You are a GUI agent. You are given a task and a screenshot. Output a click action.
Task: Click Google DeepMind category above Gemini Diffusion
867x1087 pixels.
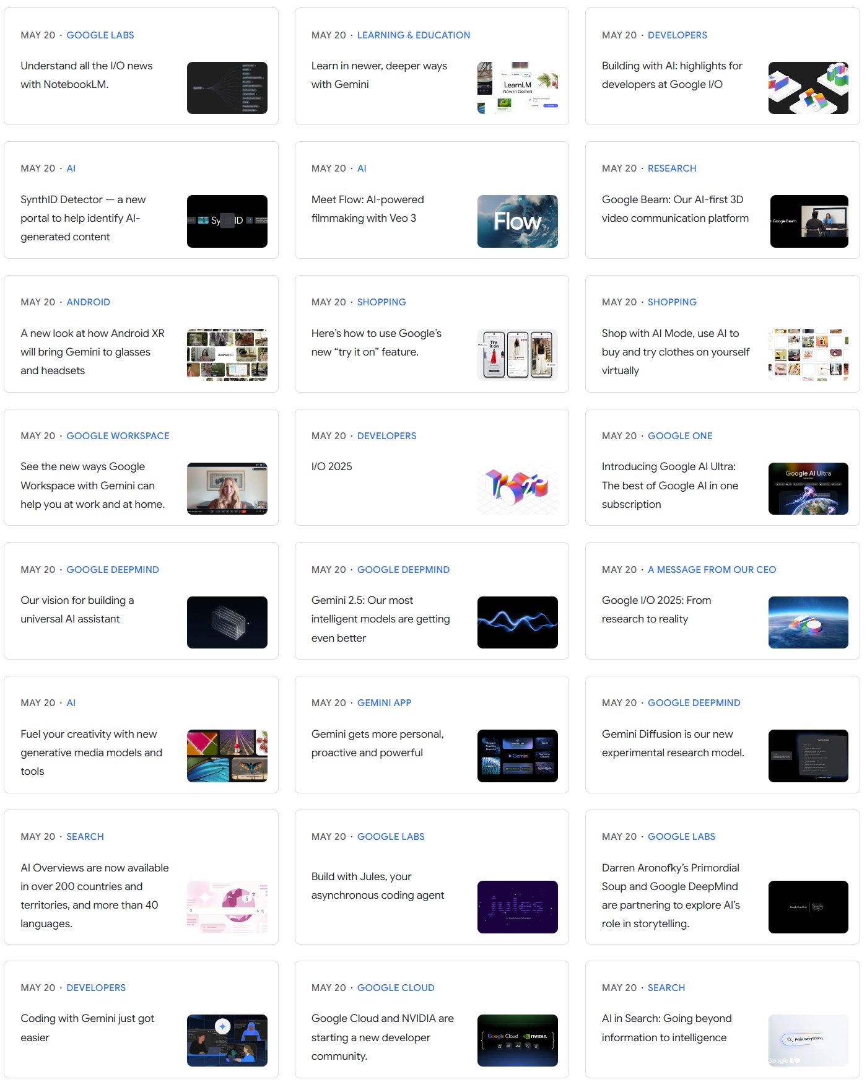[x=694, y=703]
